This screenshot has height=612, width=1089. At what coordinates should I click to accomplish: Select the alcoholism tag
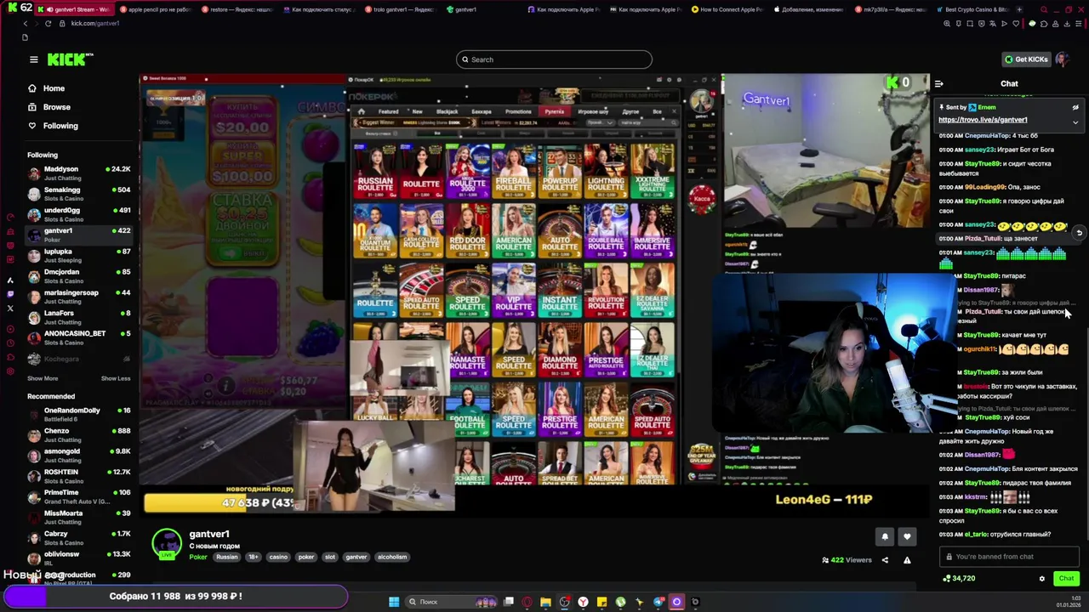coord(392,558)
